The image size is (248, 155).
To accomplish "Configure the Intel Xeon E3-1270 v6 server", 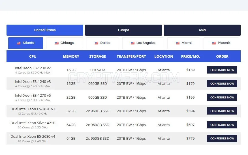I will pos(222,97).
